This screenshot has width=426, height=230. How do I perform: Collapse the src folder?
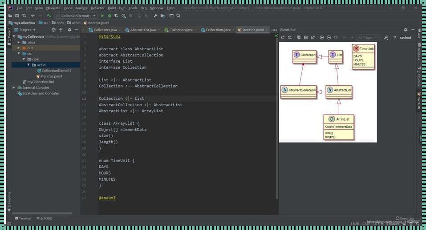click(19, 54)
